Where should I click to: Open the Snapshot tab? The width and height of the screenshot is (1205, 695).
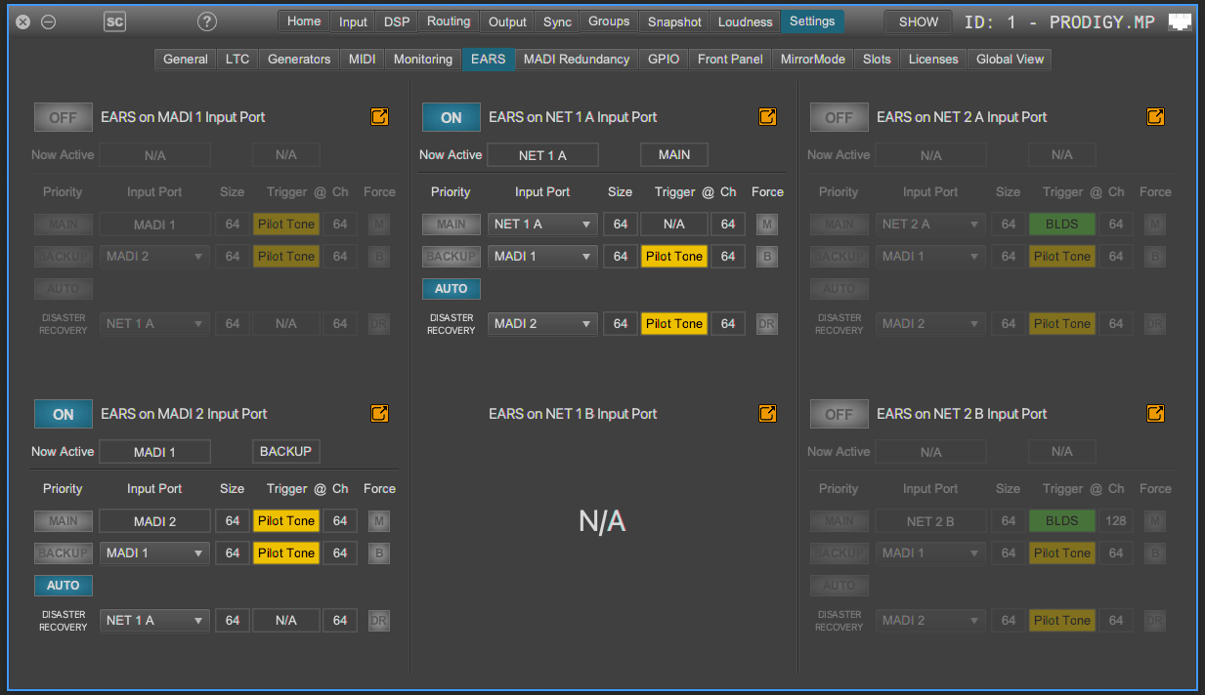coord(674,21)
